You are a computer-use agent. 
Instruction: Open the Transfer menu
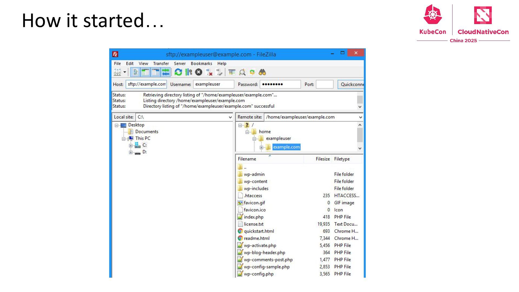coord(161,64)
